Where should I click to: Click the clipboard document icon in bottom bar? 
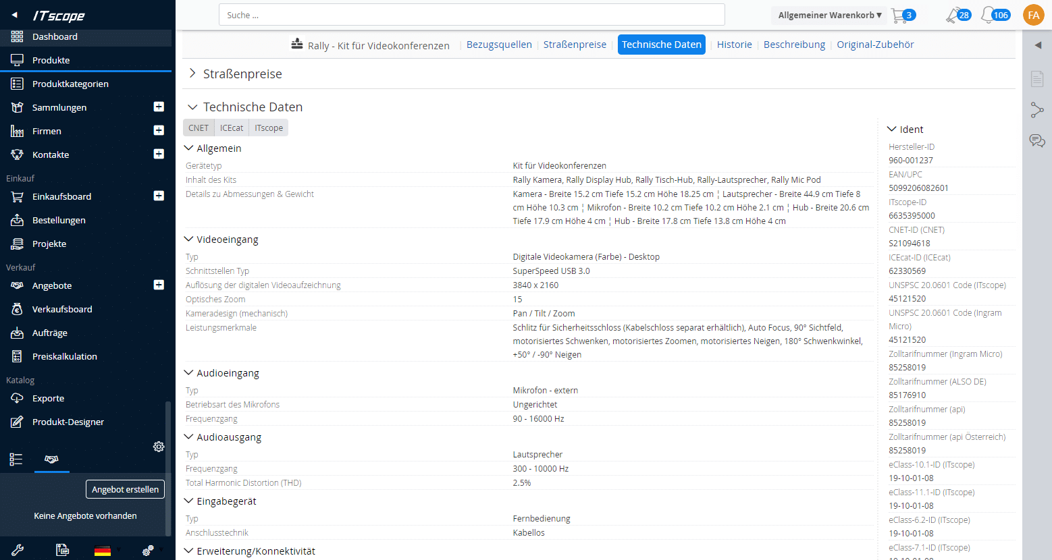pos(62,550)
